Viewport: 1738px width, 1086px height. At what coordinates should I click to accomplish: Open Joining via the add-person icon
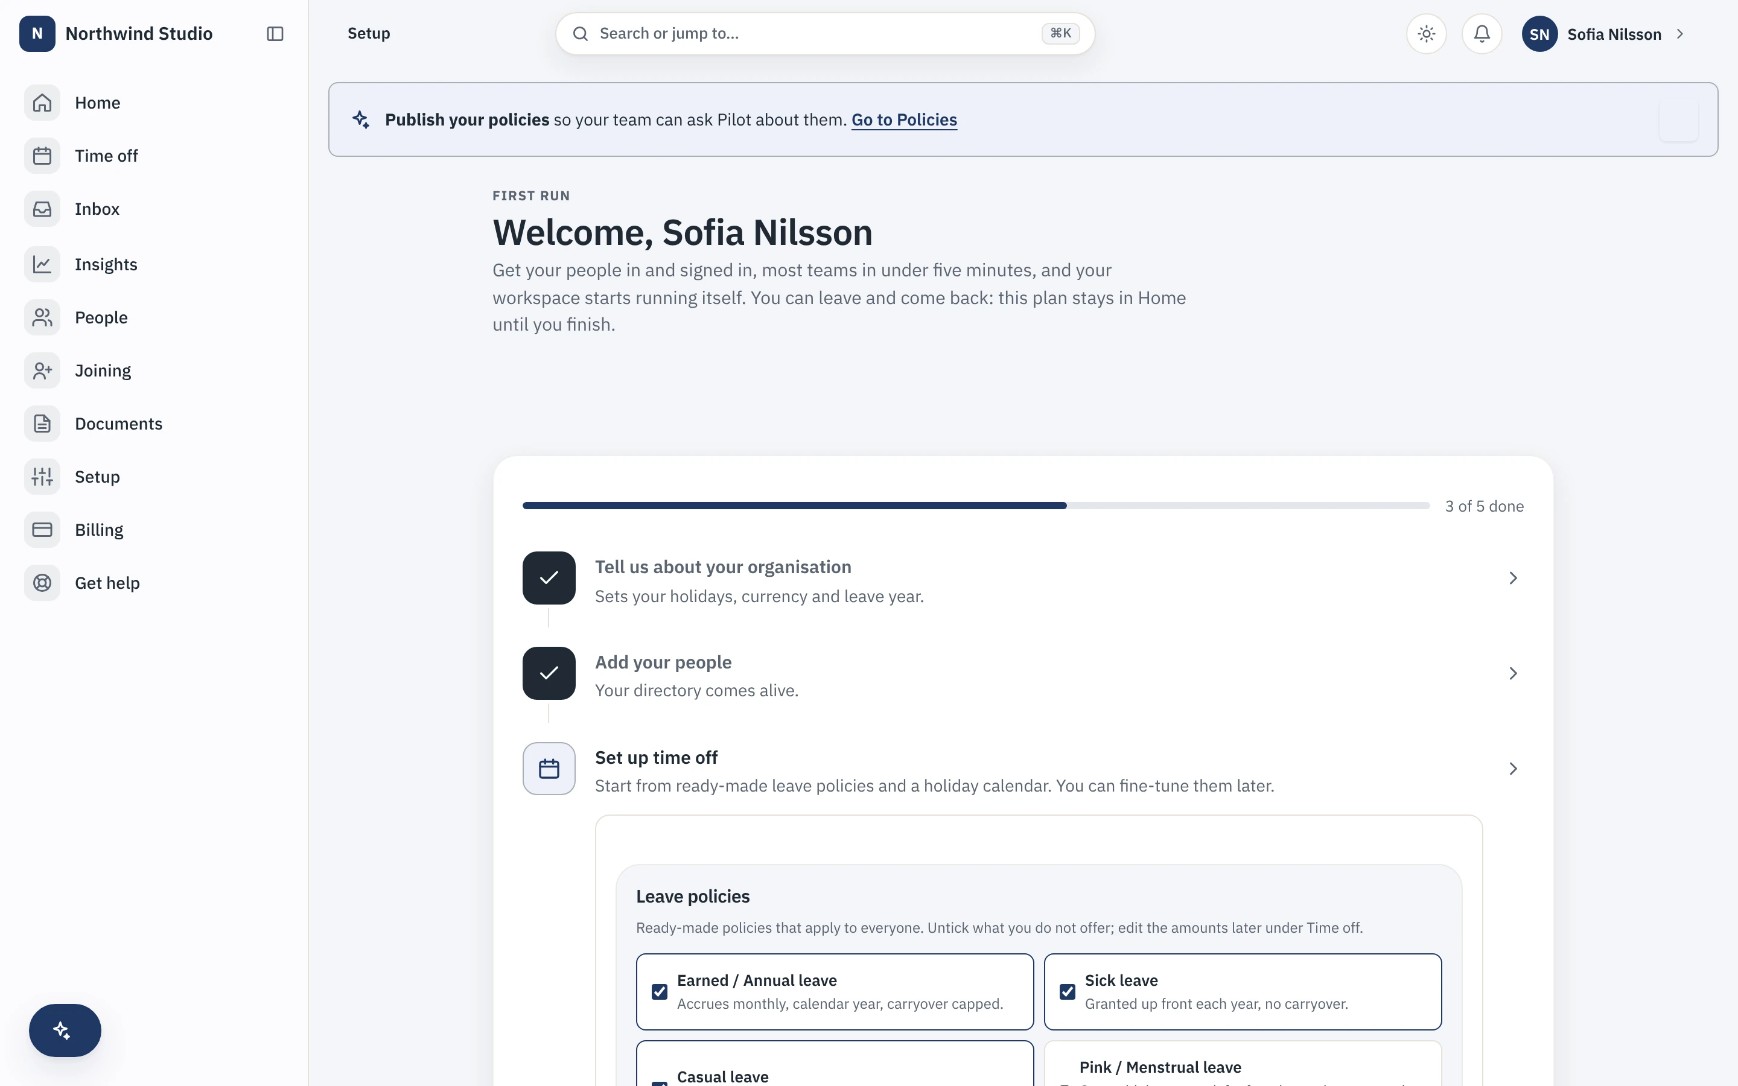(x=42, y=370)
